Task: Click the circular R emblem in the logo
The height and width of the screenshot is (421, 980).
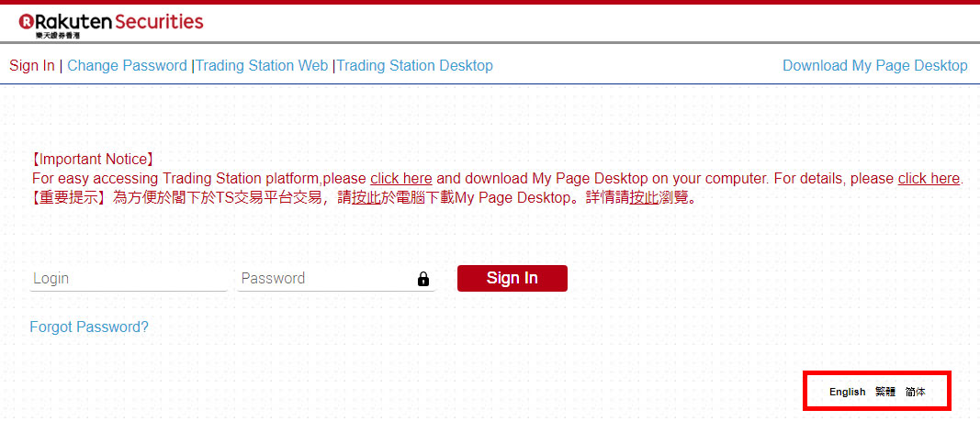Action: coord(26,21)
